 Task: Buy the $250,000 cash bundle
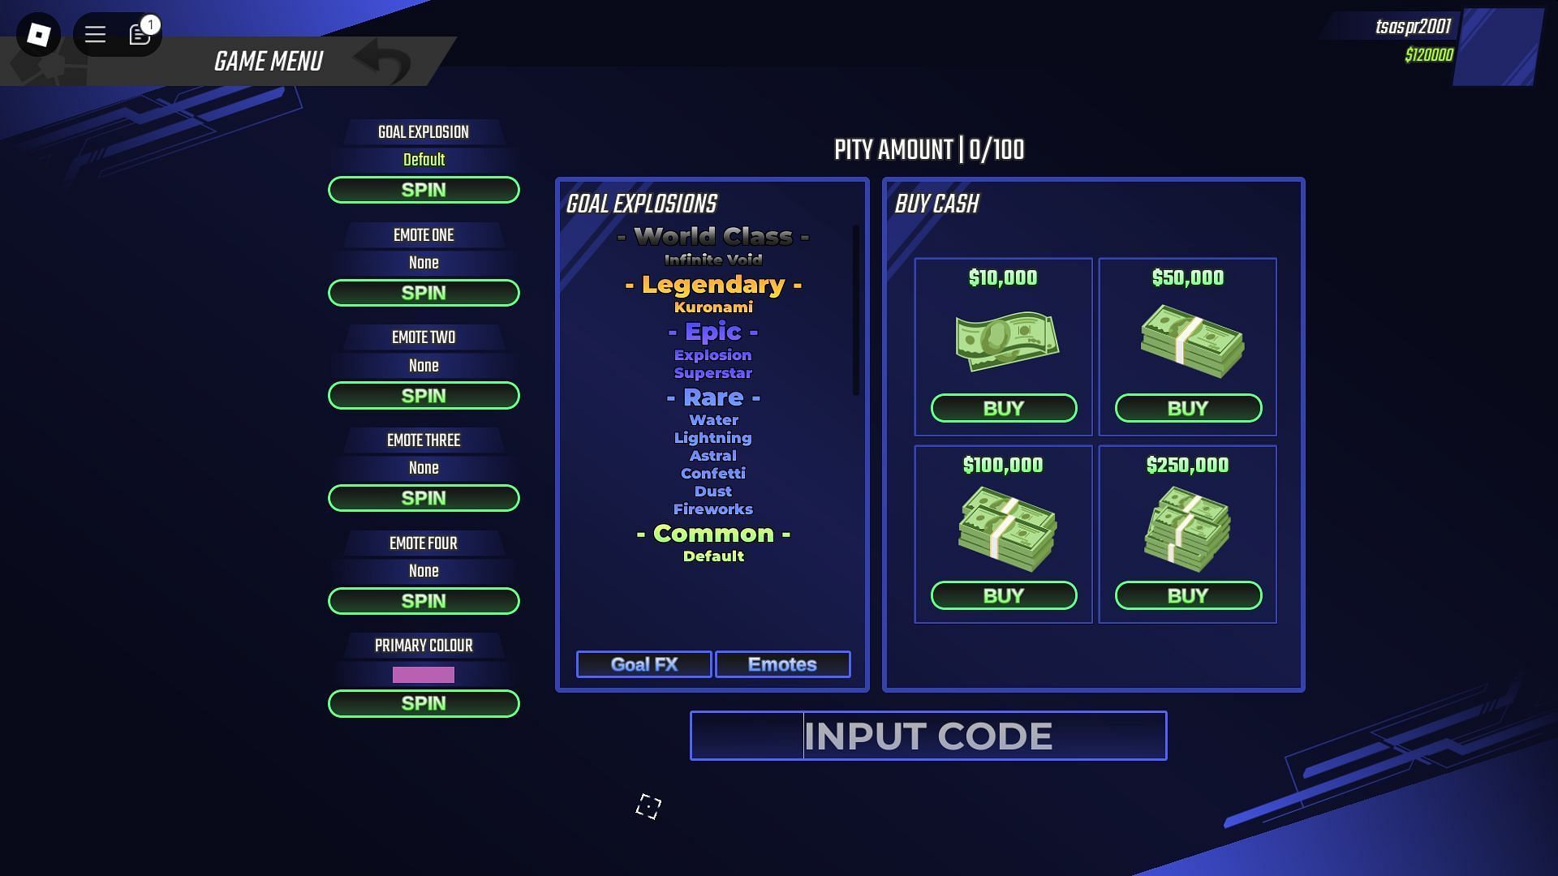pyautogui.click(x=1188, y=595)
